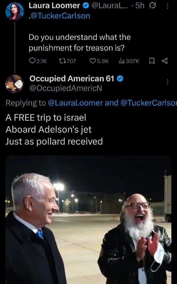Open the Laura Loomer display name

[54, 6]
